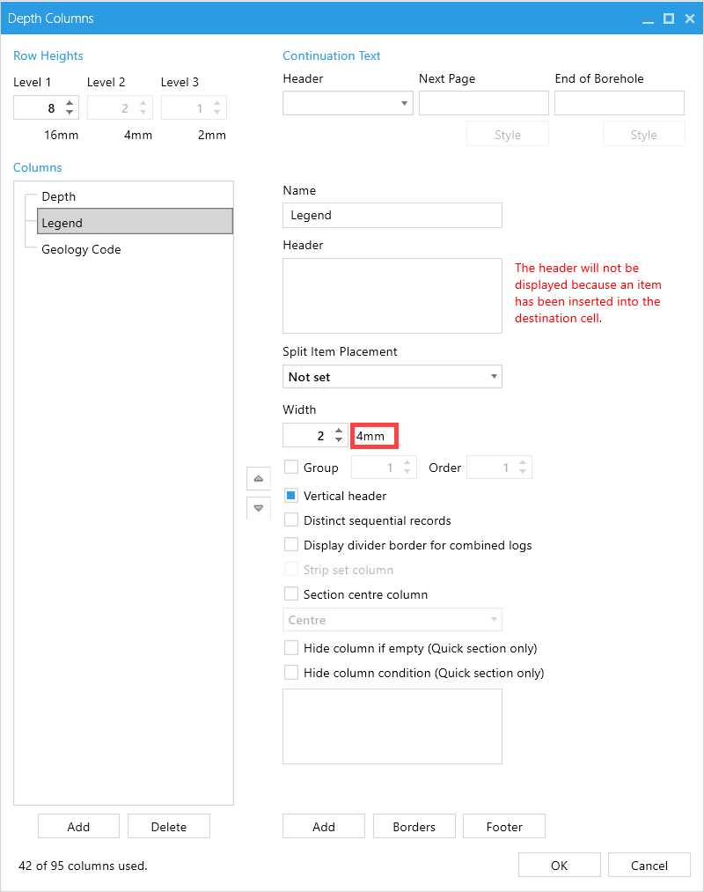The image size is (704, 892).
Task: Decrease Level 1 row height spinner
Action: click(70, 112)
